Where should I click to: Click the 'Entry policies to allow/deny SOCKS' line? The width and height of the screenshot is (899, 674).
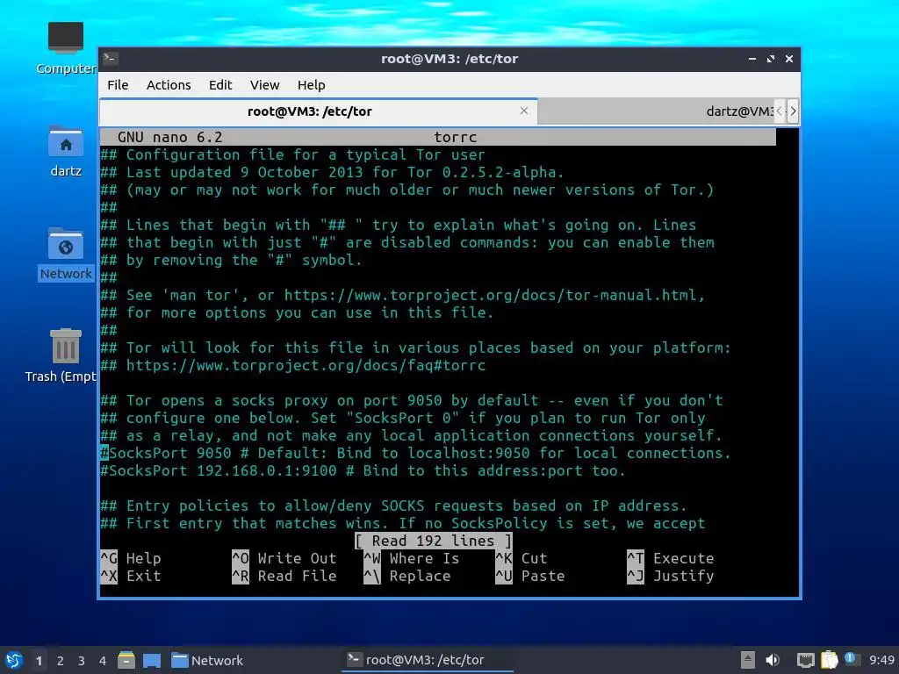[x=393, y=505]
